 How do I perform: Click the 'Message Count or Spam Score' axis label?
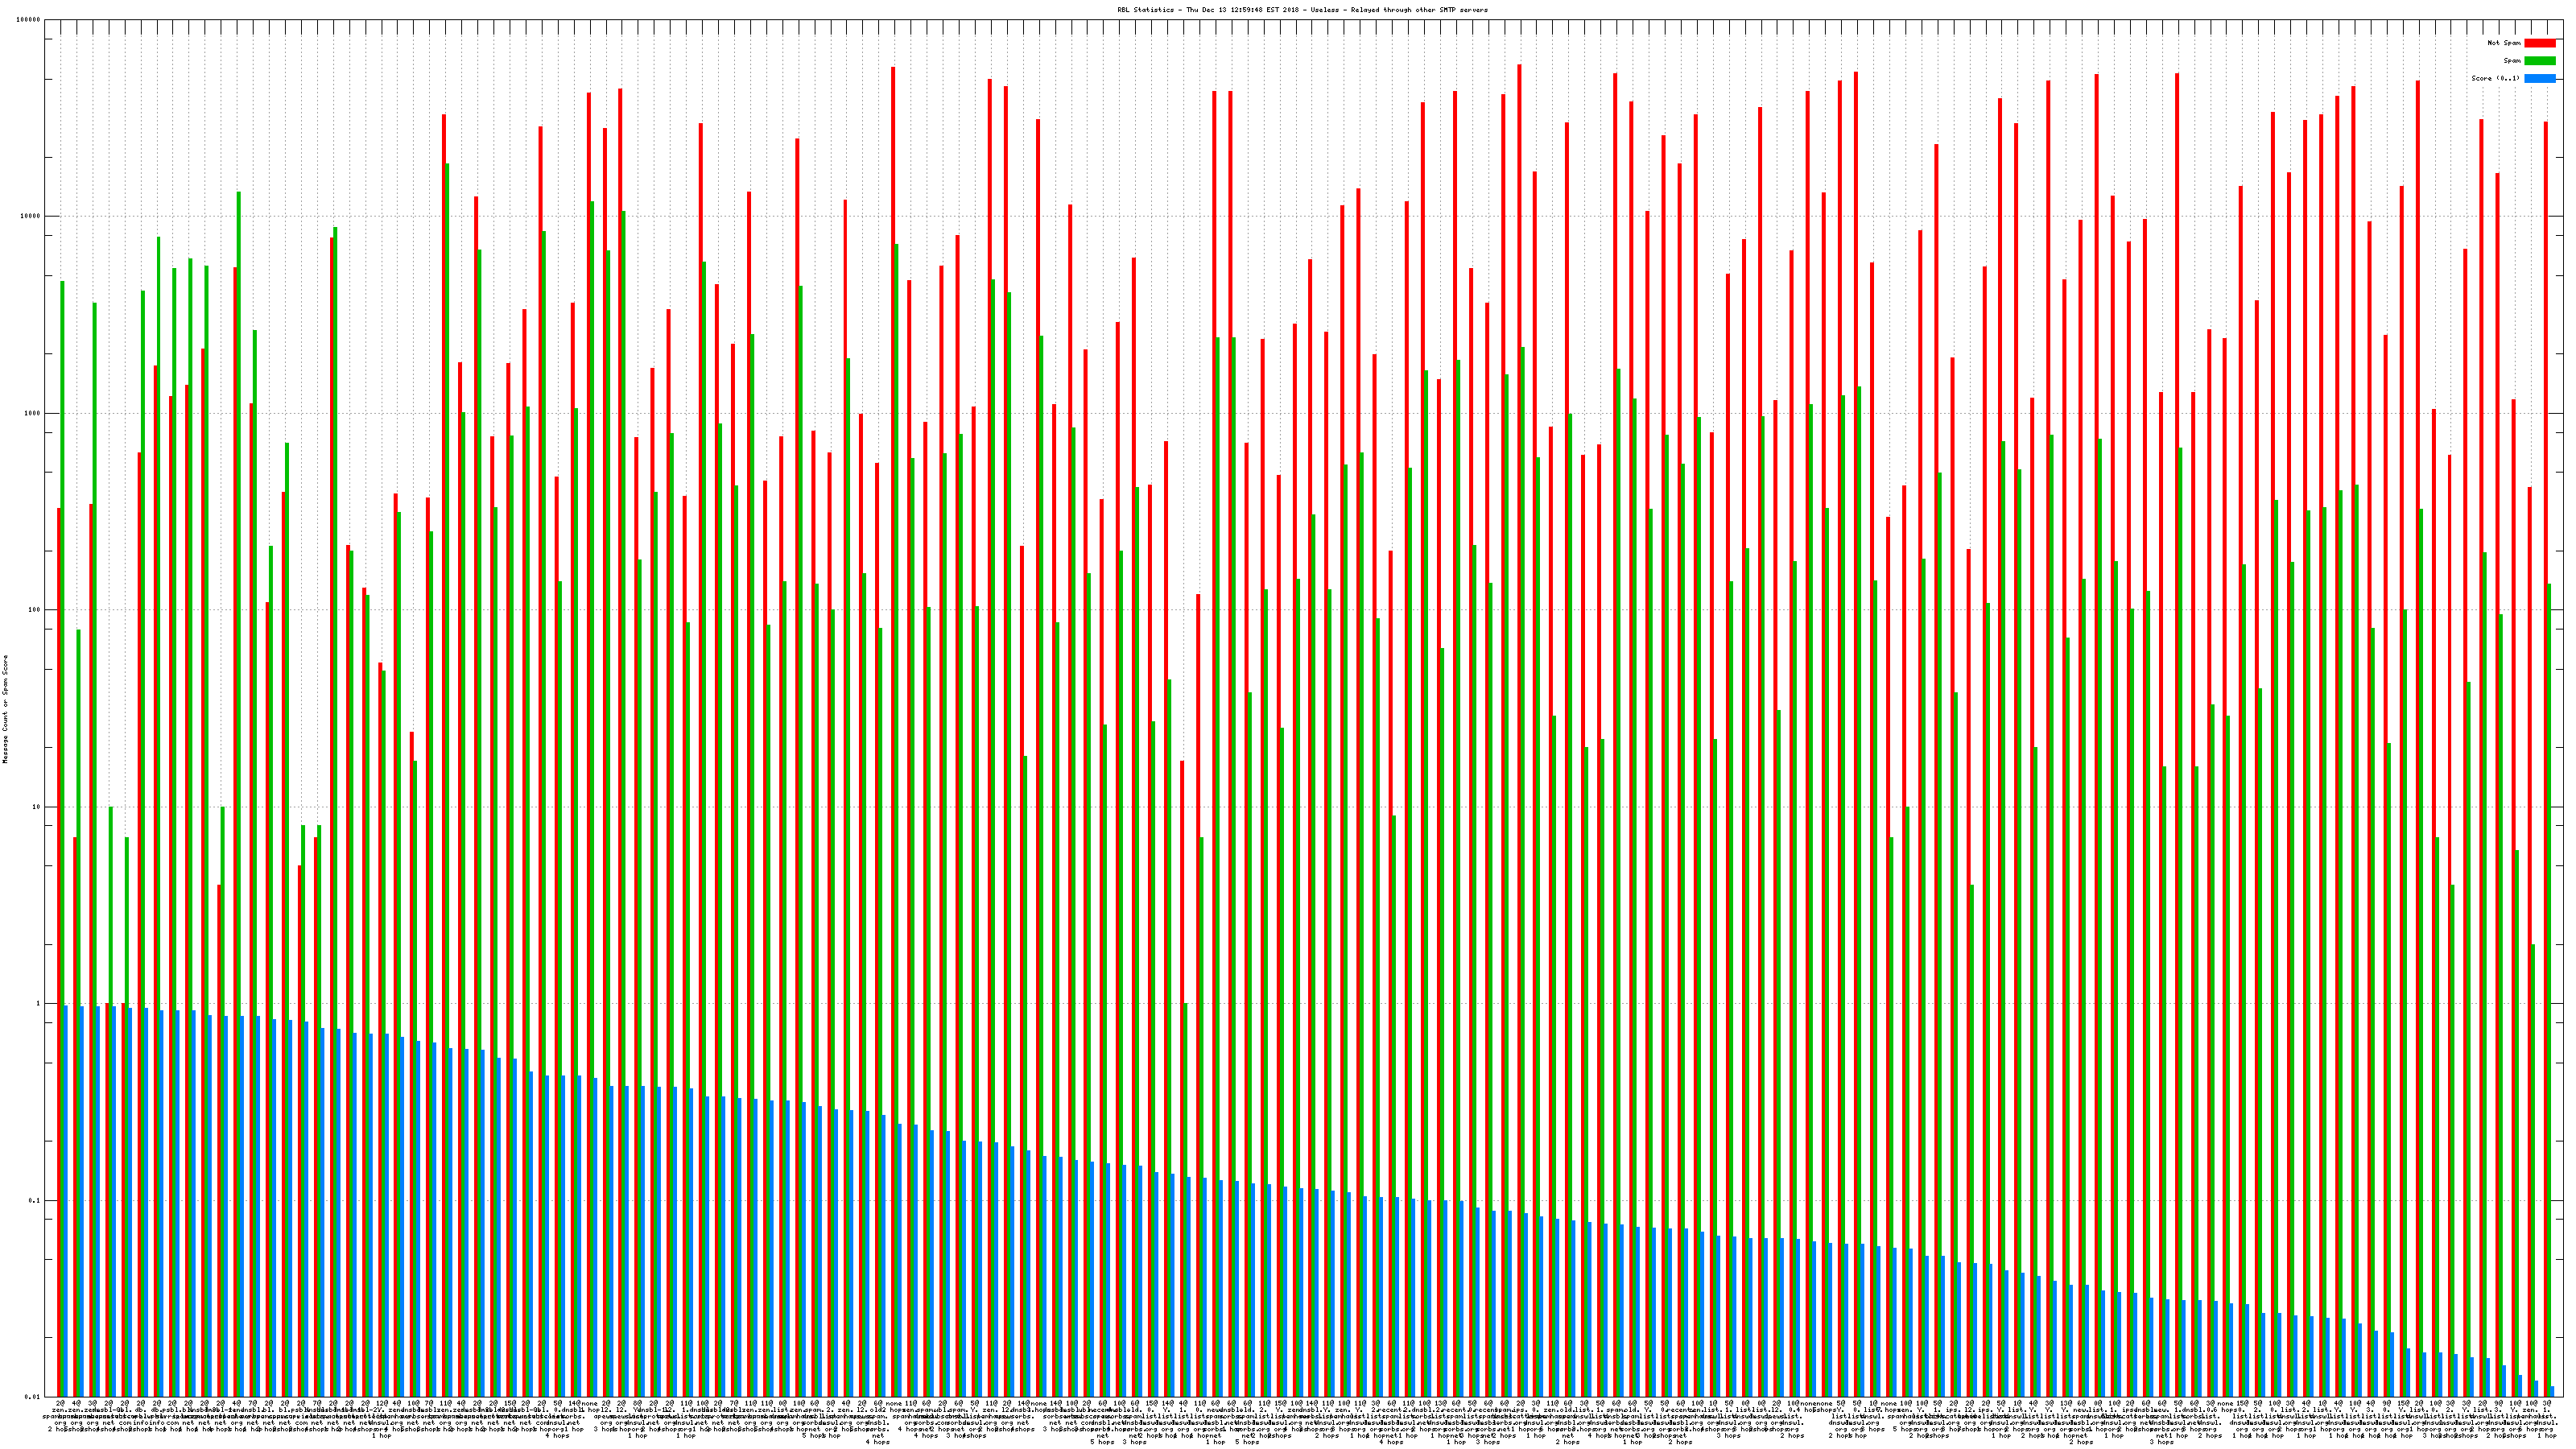[5, 709]
